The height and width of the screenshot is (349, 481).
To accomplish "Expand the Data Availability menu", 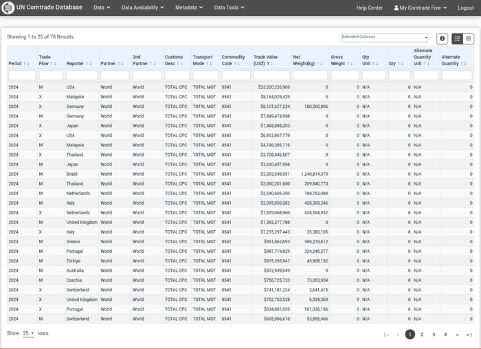I will tap(142, 8).
